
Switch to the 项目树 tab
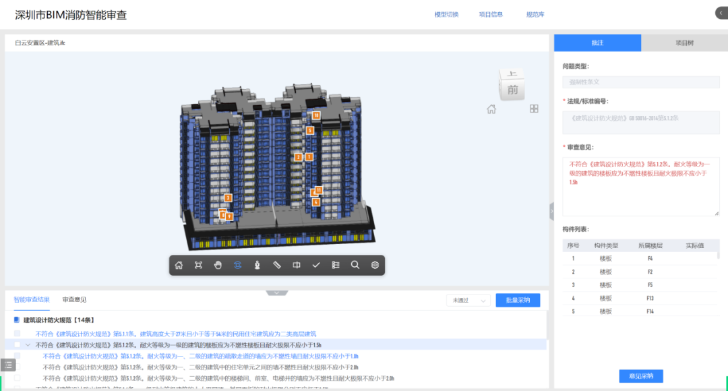pos(684,42)
